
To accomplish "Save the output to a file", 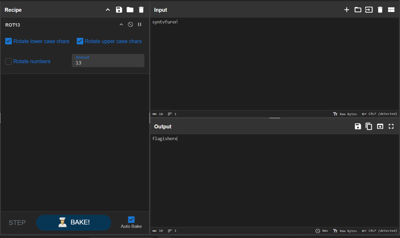I will tap(358, 127).
